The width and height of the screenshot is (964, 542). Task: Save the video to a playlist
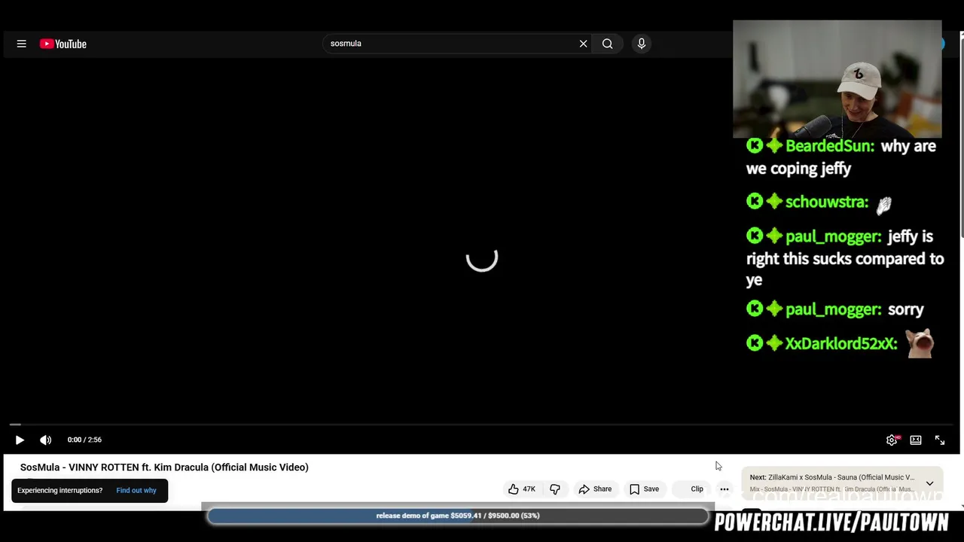[645, 489]
